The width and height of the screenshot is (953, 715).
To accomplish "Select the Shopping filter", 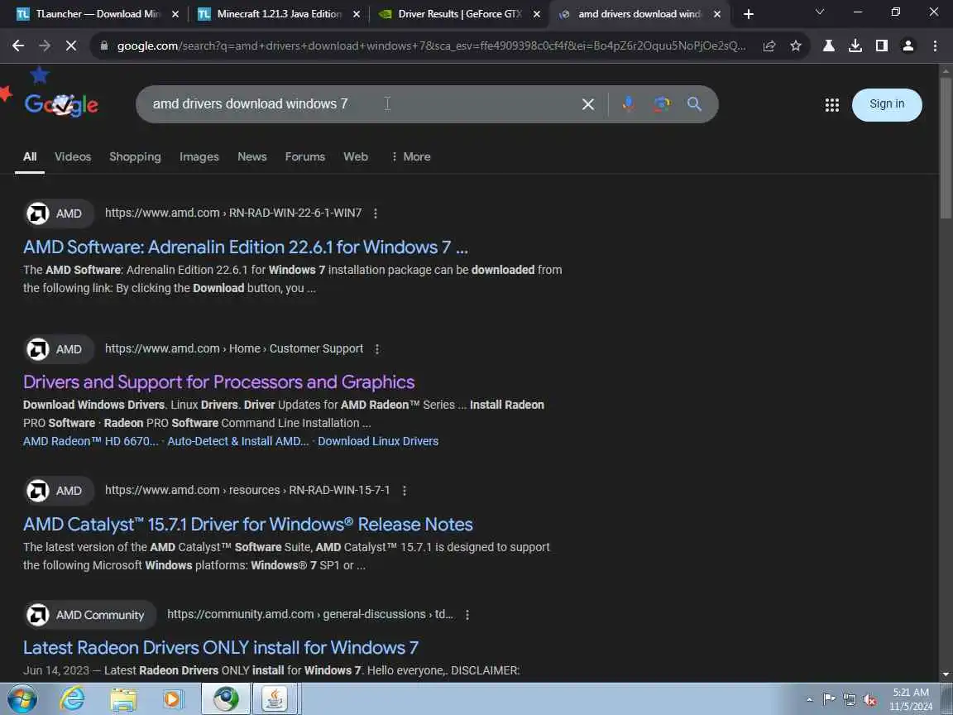I will pos(135,157).
